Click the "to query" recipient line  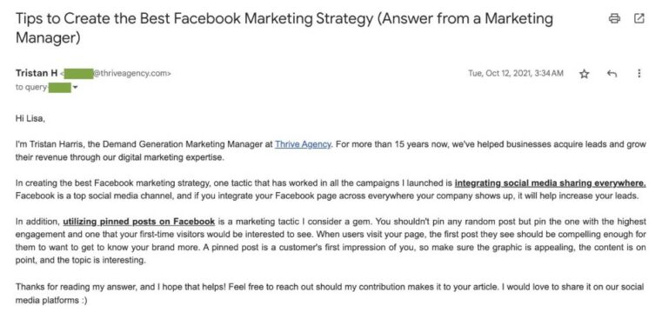[47, 88]
